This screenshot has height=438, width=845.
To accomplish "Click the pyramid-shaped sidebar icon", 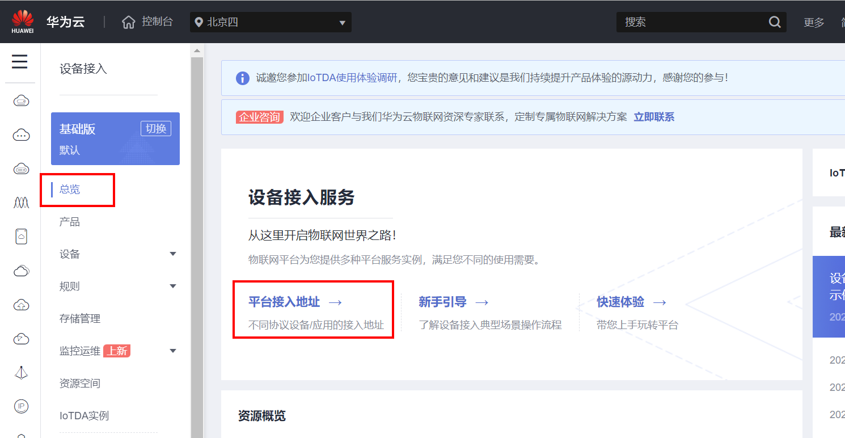I will pyautogui.click(x=21, y=372).
